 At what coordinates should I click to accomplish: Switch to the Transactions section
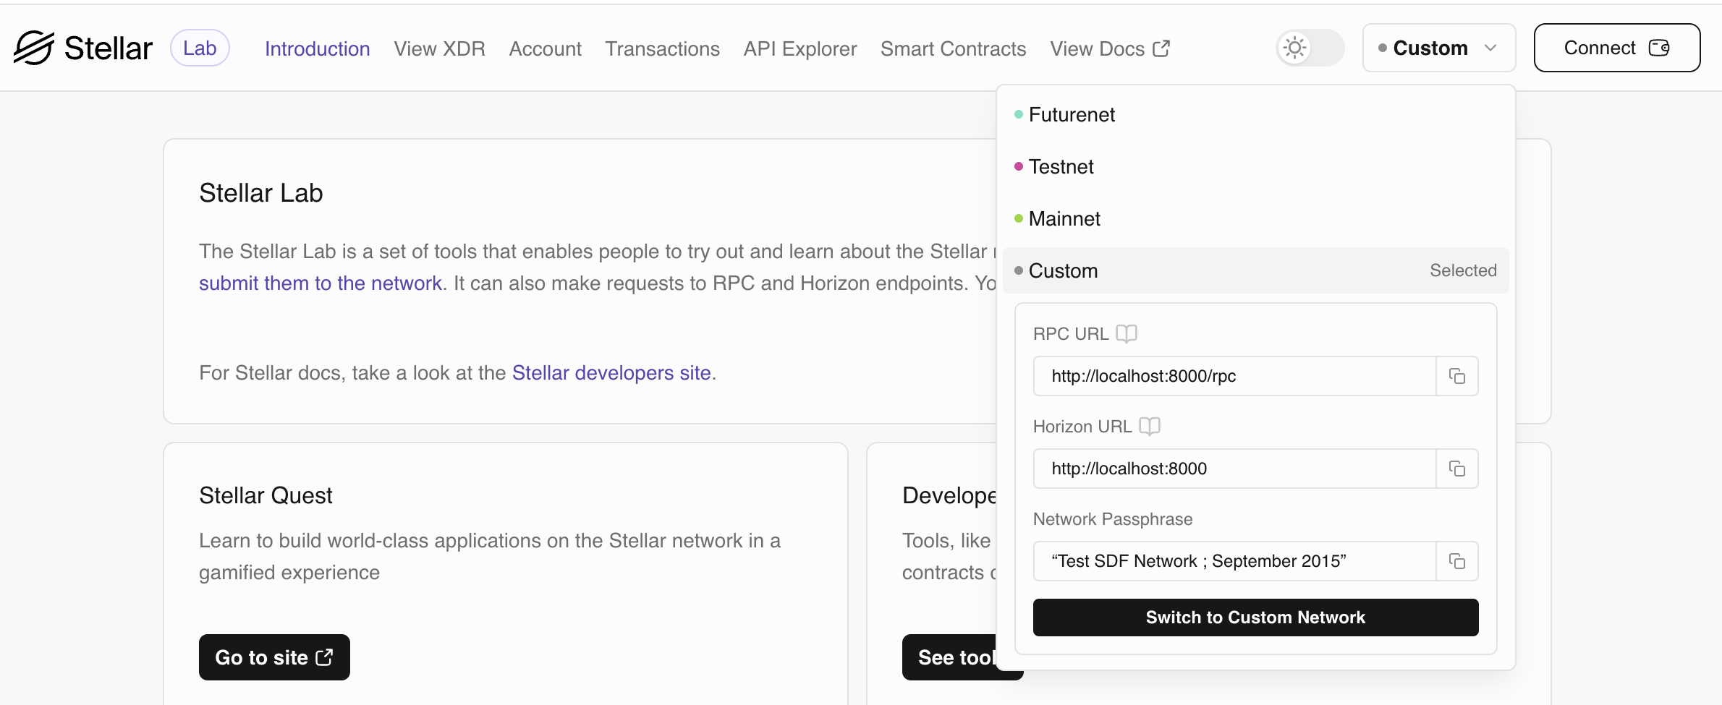click(662, 48)
